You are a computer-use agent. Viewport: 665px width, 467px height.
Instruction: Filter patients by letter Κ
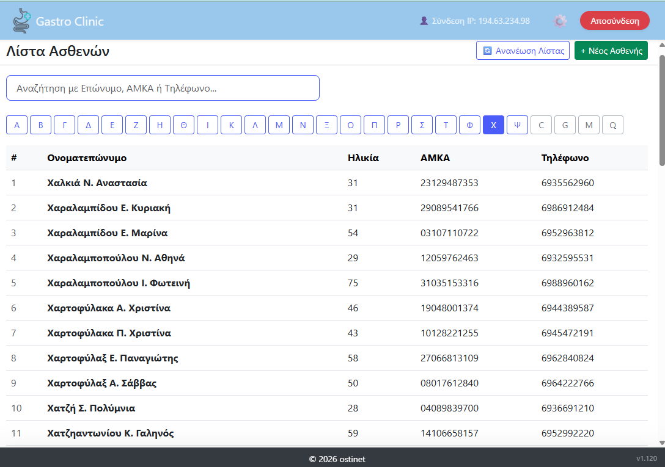(231, 125)
